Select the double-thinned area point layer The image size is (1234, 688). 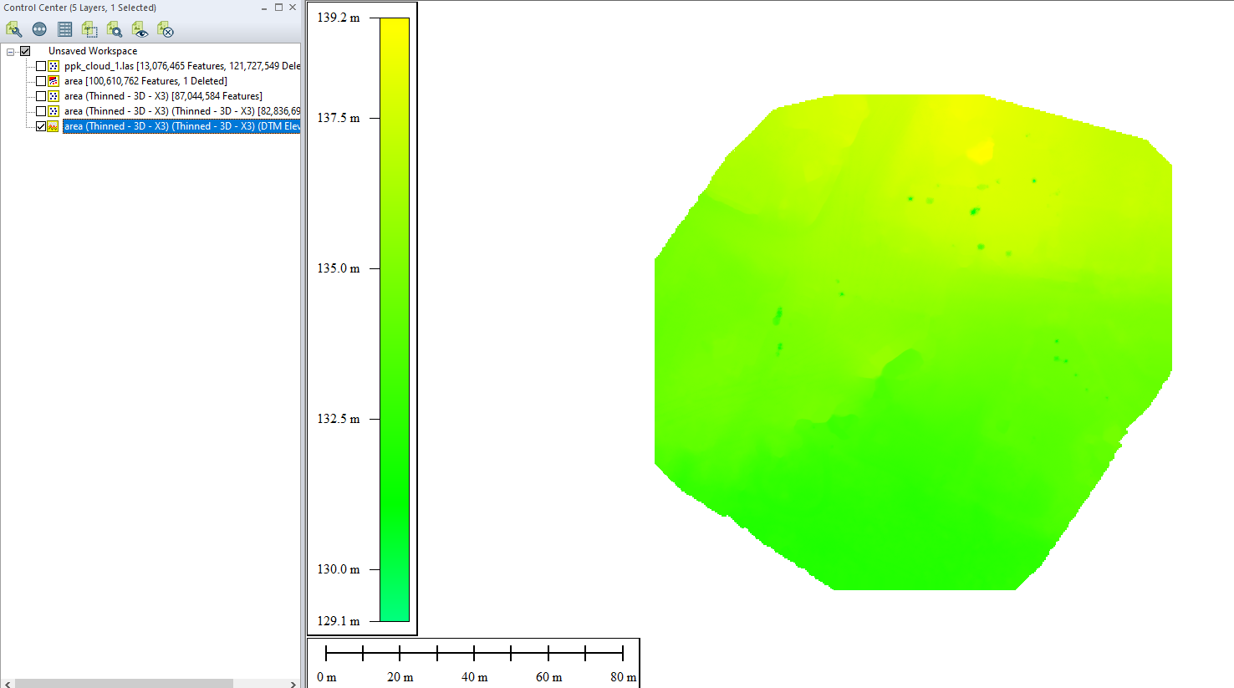pyautogui.click(x=176, y=110)
